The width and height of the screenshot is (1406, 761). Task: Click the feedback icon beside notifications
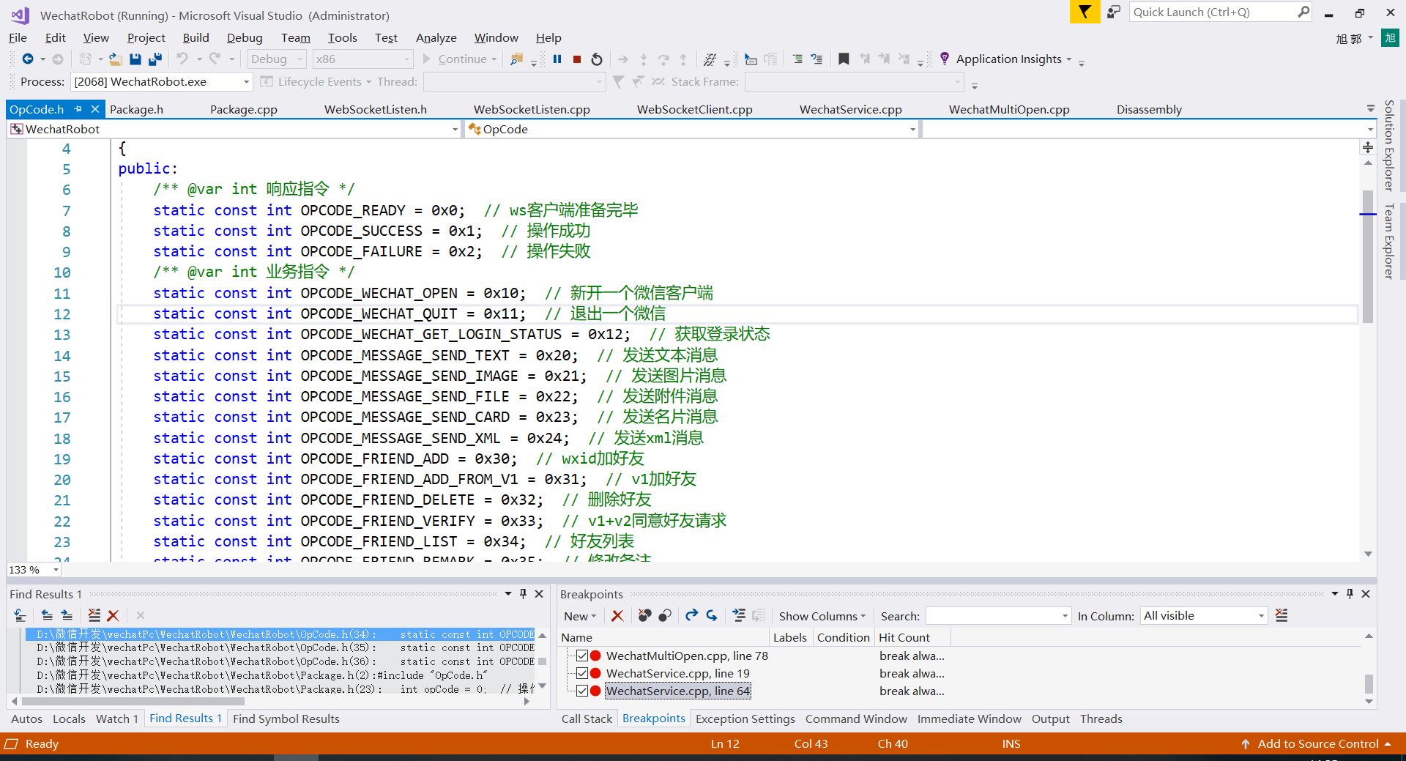pos(1114,12)
